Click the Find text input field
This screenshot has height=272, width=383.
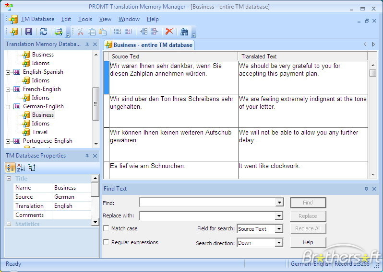[x=207, y=203]
